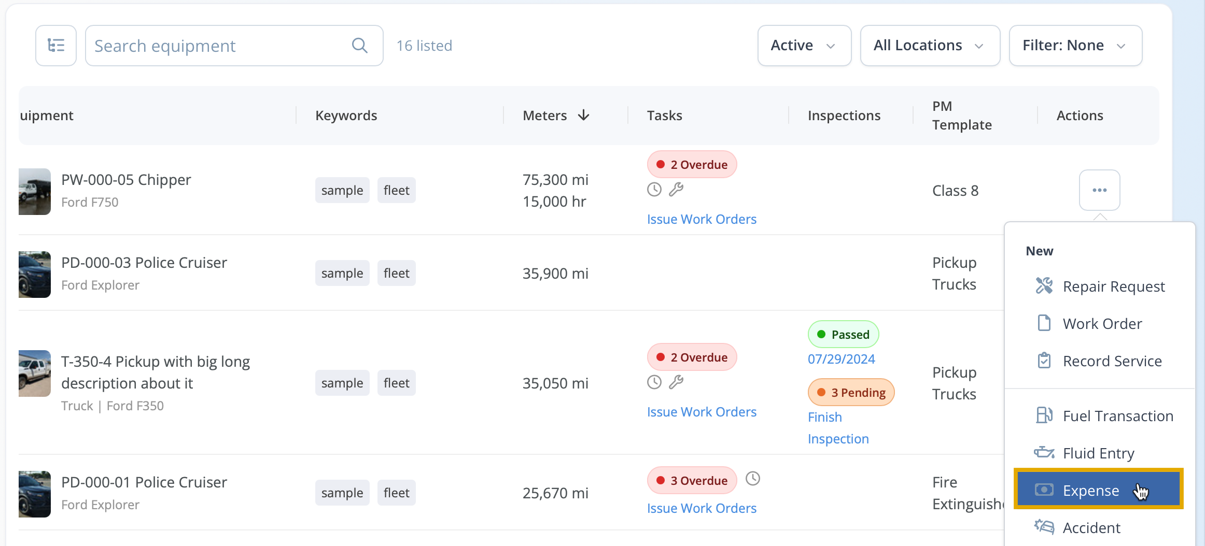Sort by Meters using the arrow icon

click(x=584, y=115)
